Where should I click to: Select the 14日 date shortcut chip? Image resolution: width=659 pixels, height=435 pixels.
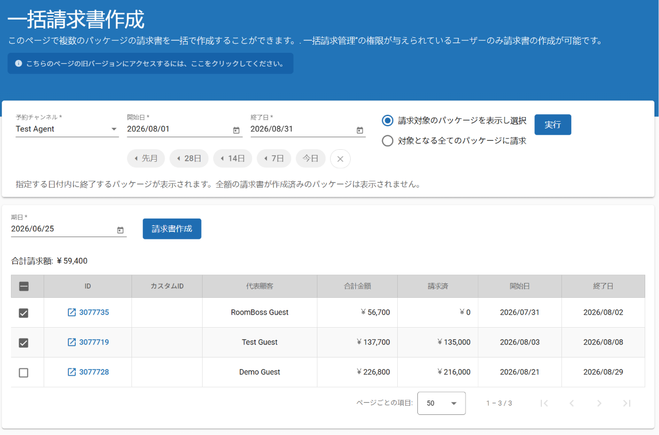[x=233, y=158]
